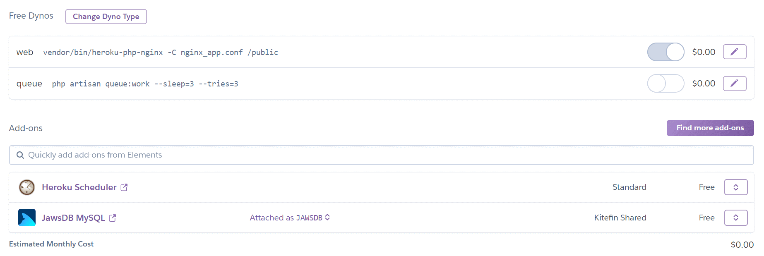Click the search magnifier icon
764x256 pixels.
pos(20,155)
